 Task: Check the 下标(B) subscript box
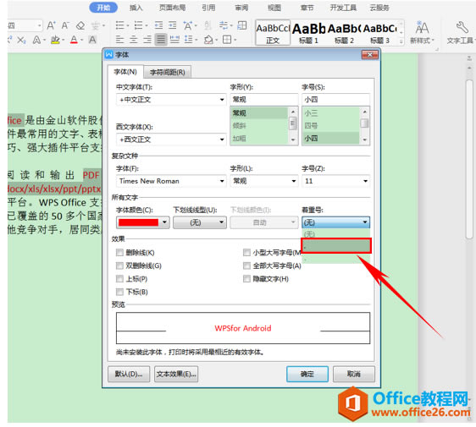[119, 292]
